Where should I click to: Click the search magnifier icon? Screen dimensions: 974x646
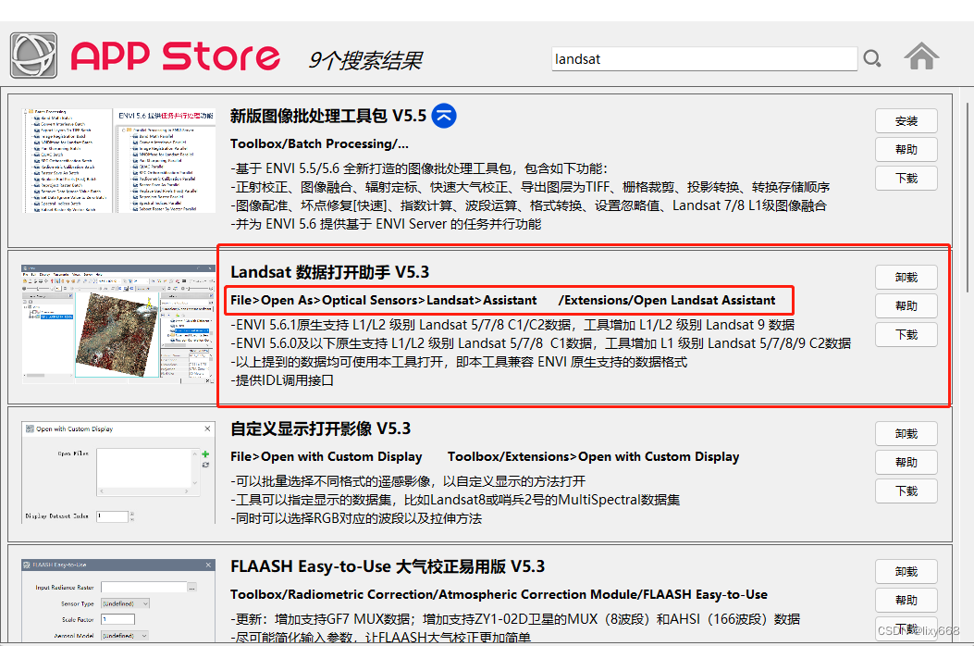[872, 58]
